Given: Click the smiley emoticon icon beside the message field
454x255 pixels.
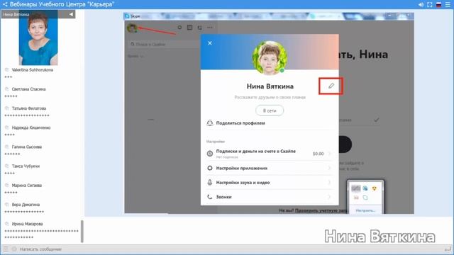Looking at the screenshot, I should 14,249.
